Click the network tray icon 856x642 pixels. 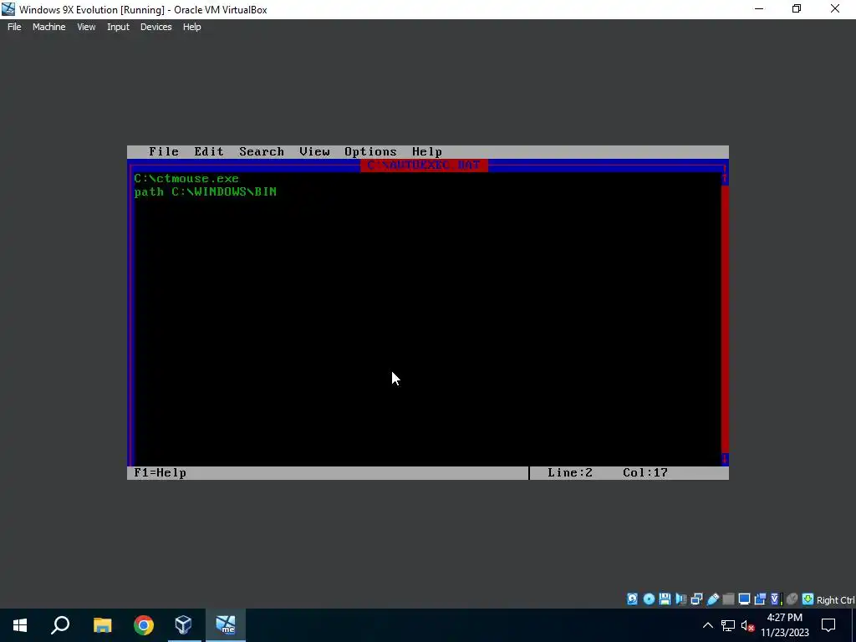point(728,625)
